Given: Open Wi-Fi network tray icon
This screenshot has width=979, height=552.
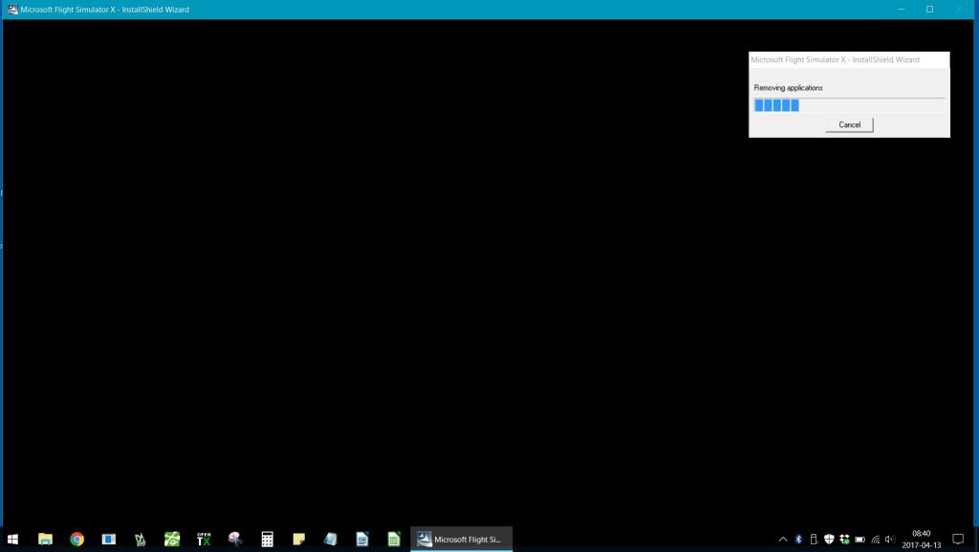Looking at the screenshot, I should [x=876, y=540].
